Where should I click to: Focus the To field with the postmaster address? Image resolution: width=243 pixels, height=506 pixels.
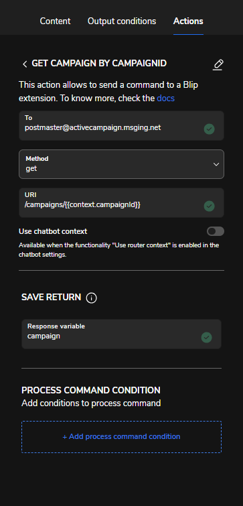pos(122,125)
